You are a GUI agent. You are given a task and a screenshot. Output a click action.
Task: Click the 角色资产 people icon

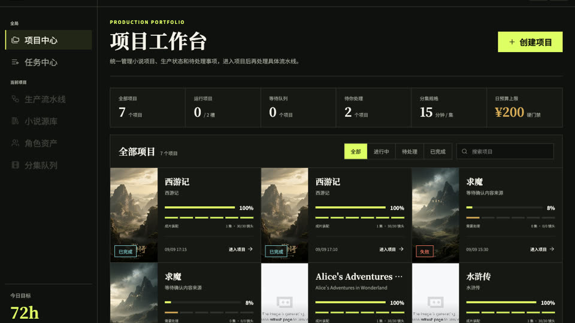[x=15, y=143]
